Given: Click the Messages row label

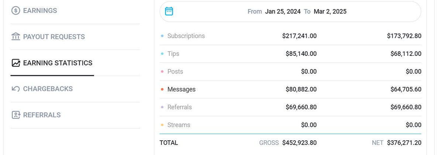Looking at the screenshot, I should [181, 89].
